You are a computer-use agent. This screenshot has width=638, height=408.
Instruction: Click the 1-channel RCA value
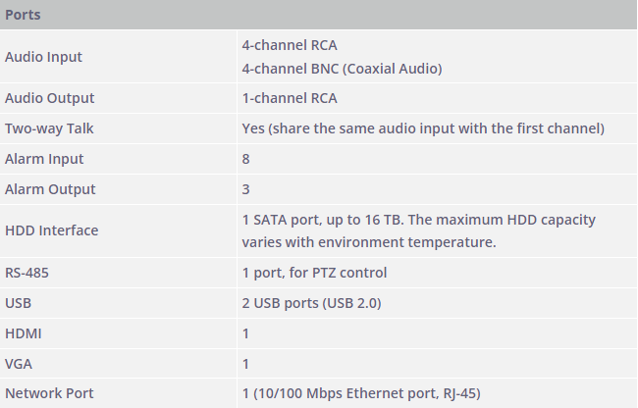[290, 98]
